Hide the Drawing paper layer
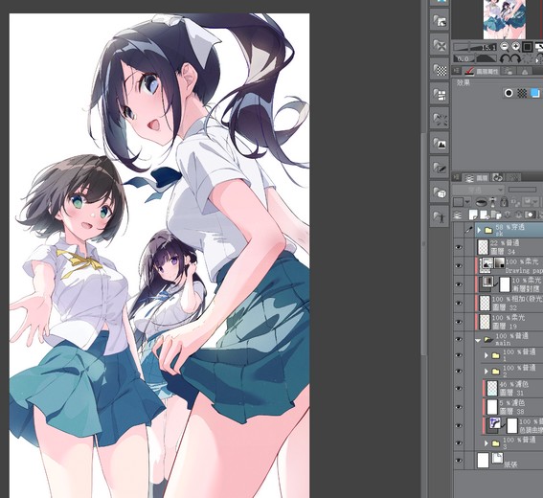Screen dimensions: 543x498 (x=459, y=265)
